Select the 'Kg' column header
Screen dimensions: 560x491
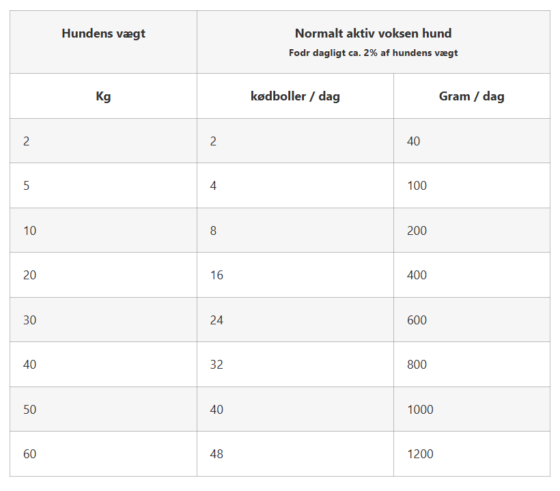pos(103,96)
